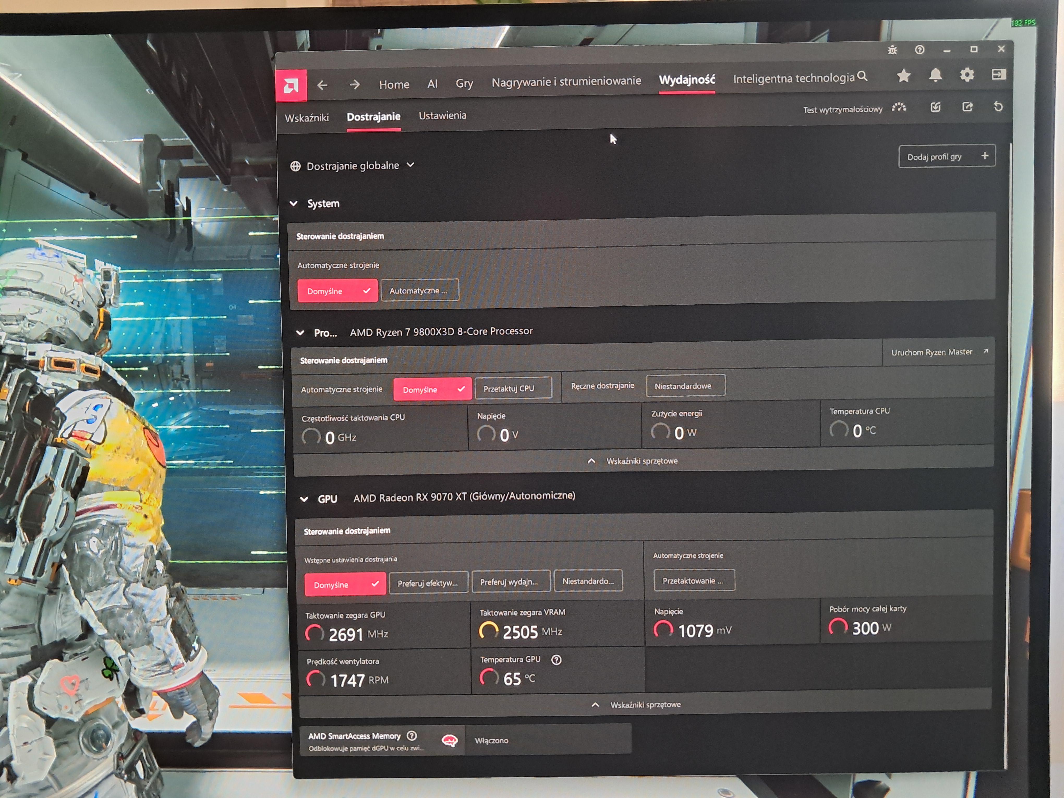Screen dimensions: 1064x798
Task: Launch Uruchom Ryzen Master
Action: click(x=939, y=352)
